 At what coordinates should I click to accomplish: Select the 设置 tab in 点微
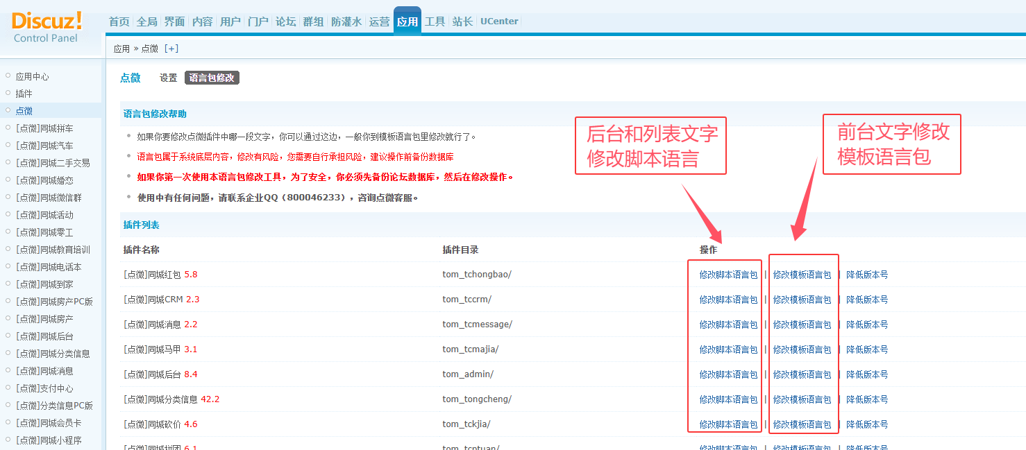coord(169,78)
